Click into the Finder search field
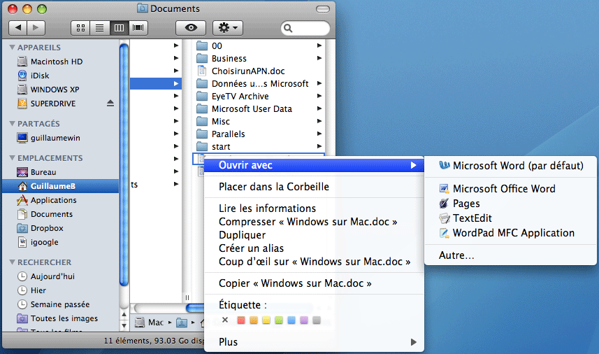This screenshot has width=599, height=354. click(305, 28)
